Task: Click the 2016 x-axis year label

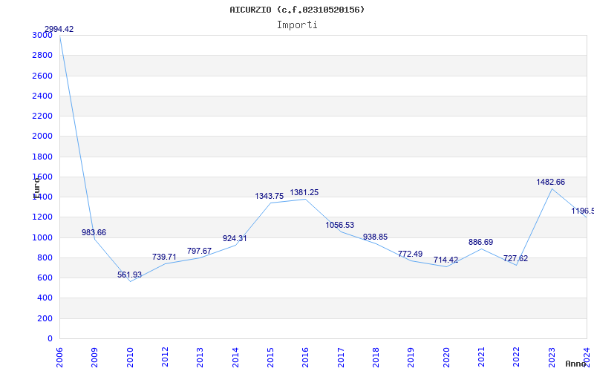Action: pos(305,358)
